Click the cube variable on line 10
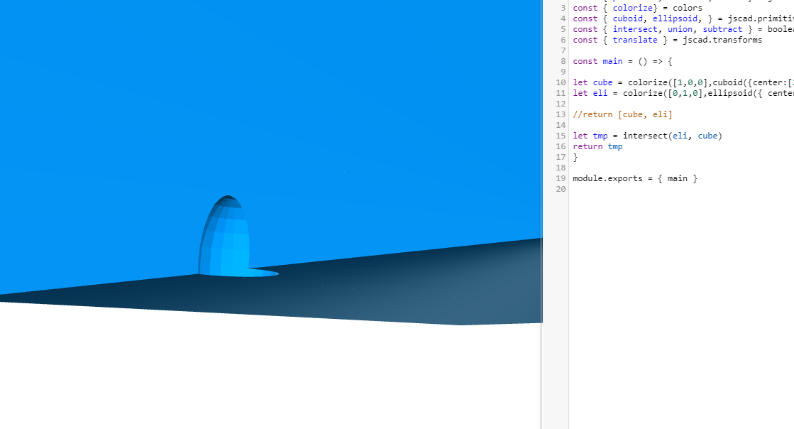 pyautogui.click(x=602, y=82)
